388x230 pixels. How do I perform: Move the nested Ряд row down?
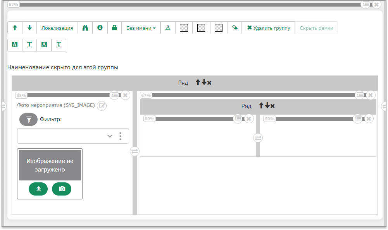267,106
